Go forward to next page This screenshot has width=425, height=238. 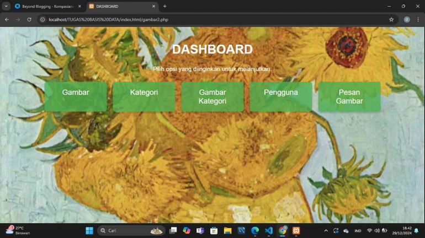point(18,19)
